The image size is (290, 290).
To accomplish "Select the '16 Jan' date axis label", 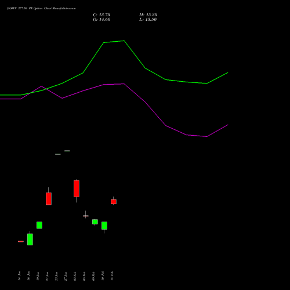I will click(x=28, y=275).
